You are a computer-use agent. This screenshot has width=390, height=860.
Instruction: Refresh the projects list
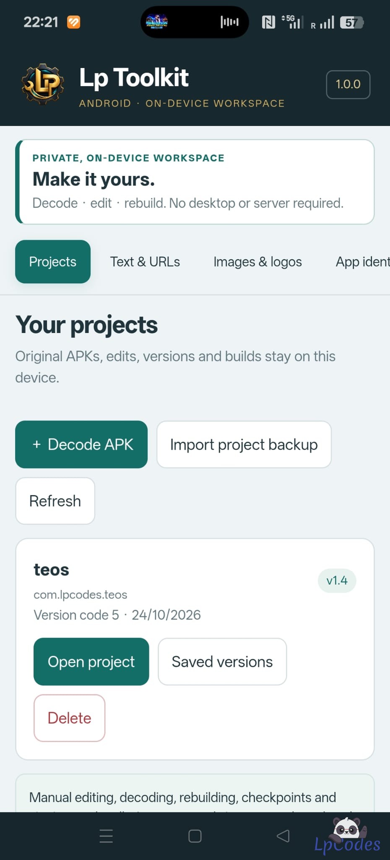click(x=55, y=501)
